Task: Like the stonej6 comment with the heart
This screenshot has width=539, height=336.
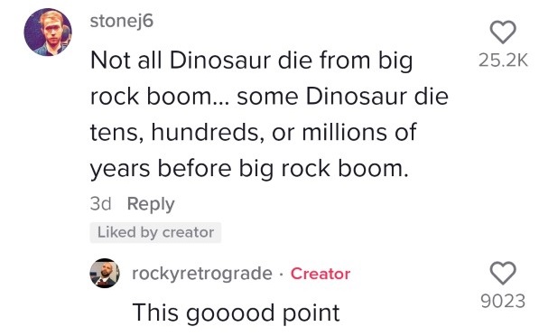Action: (x=503, y=32)
